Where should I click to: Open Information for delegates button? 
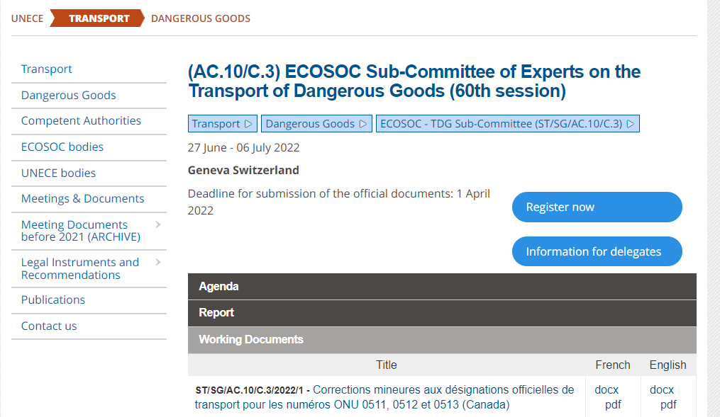(x=597, y=252)
